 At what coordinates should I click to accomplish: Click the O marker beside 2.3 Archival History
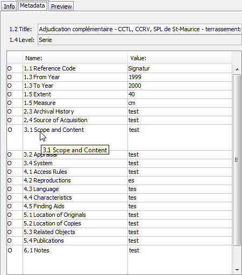point(10,111)
